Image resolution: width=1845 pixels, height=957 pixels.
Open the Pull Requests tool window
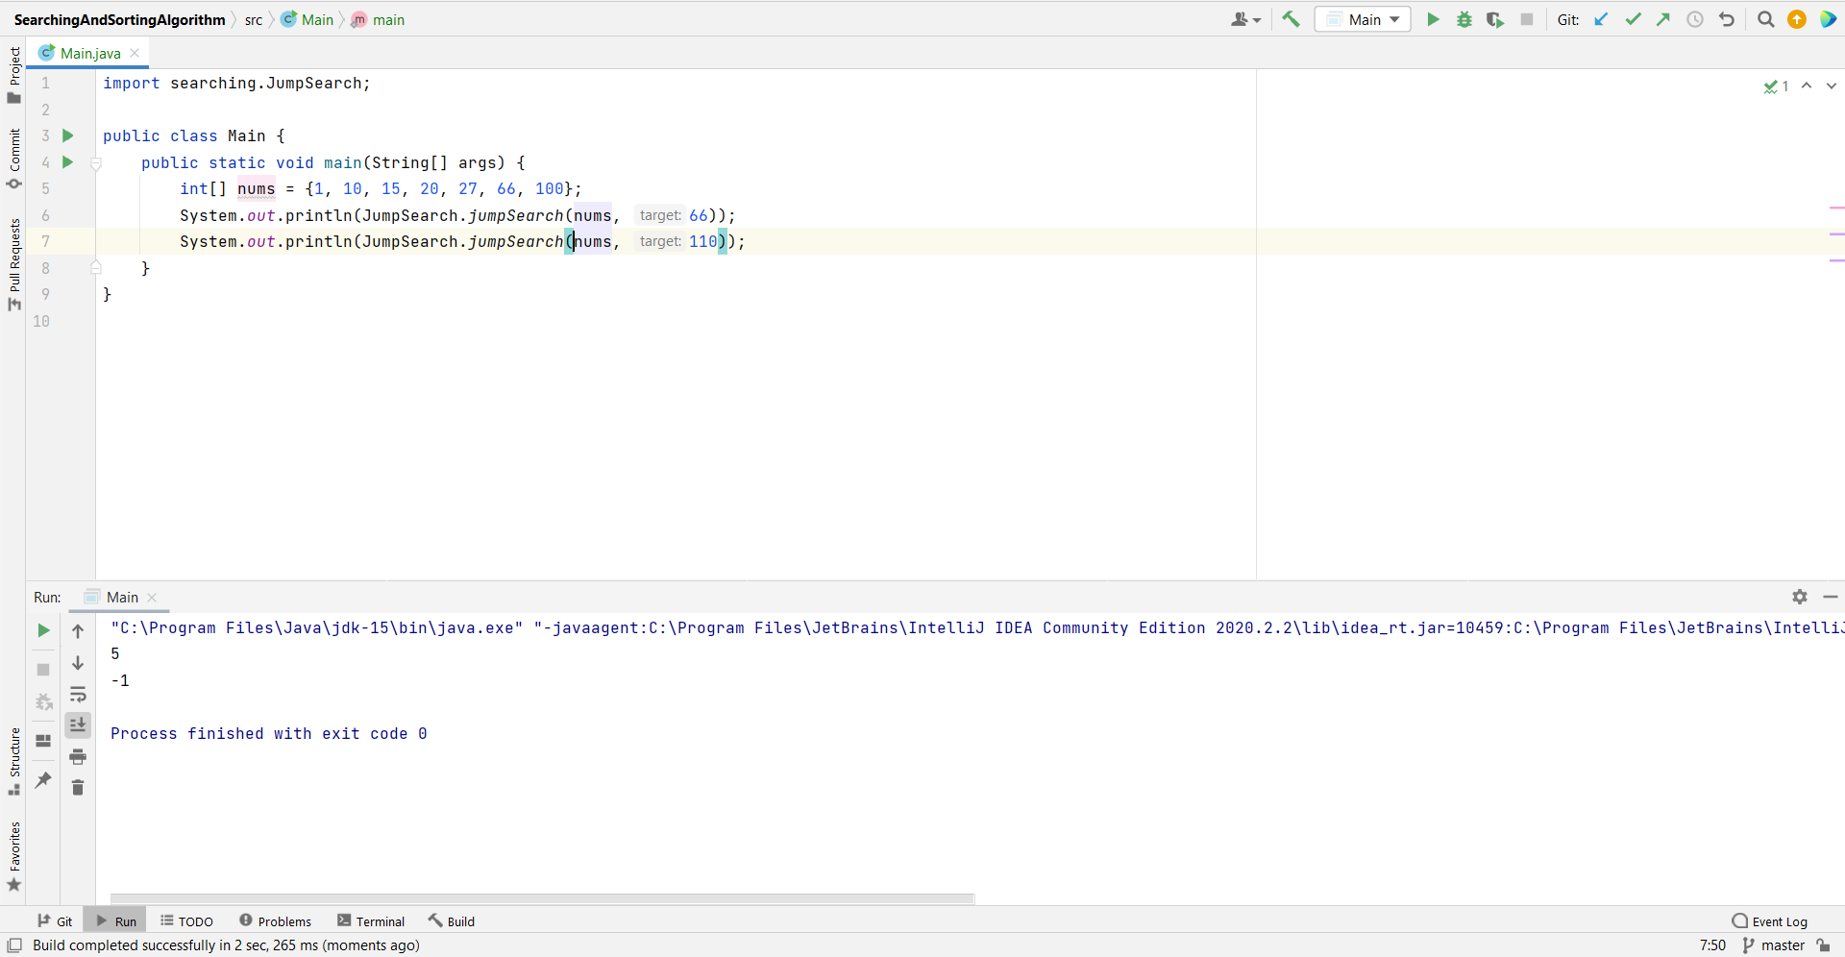(x=13, y=264)
